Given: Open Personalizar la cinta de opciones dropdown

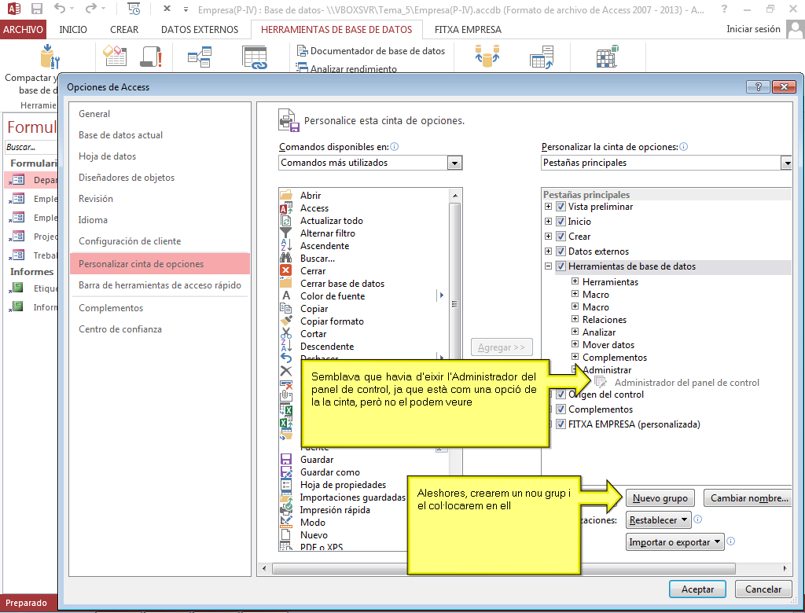Looking at the screenshot, I should [x=666, y=163].
